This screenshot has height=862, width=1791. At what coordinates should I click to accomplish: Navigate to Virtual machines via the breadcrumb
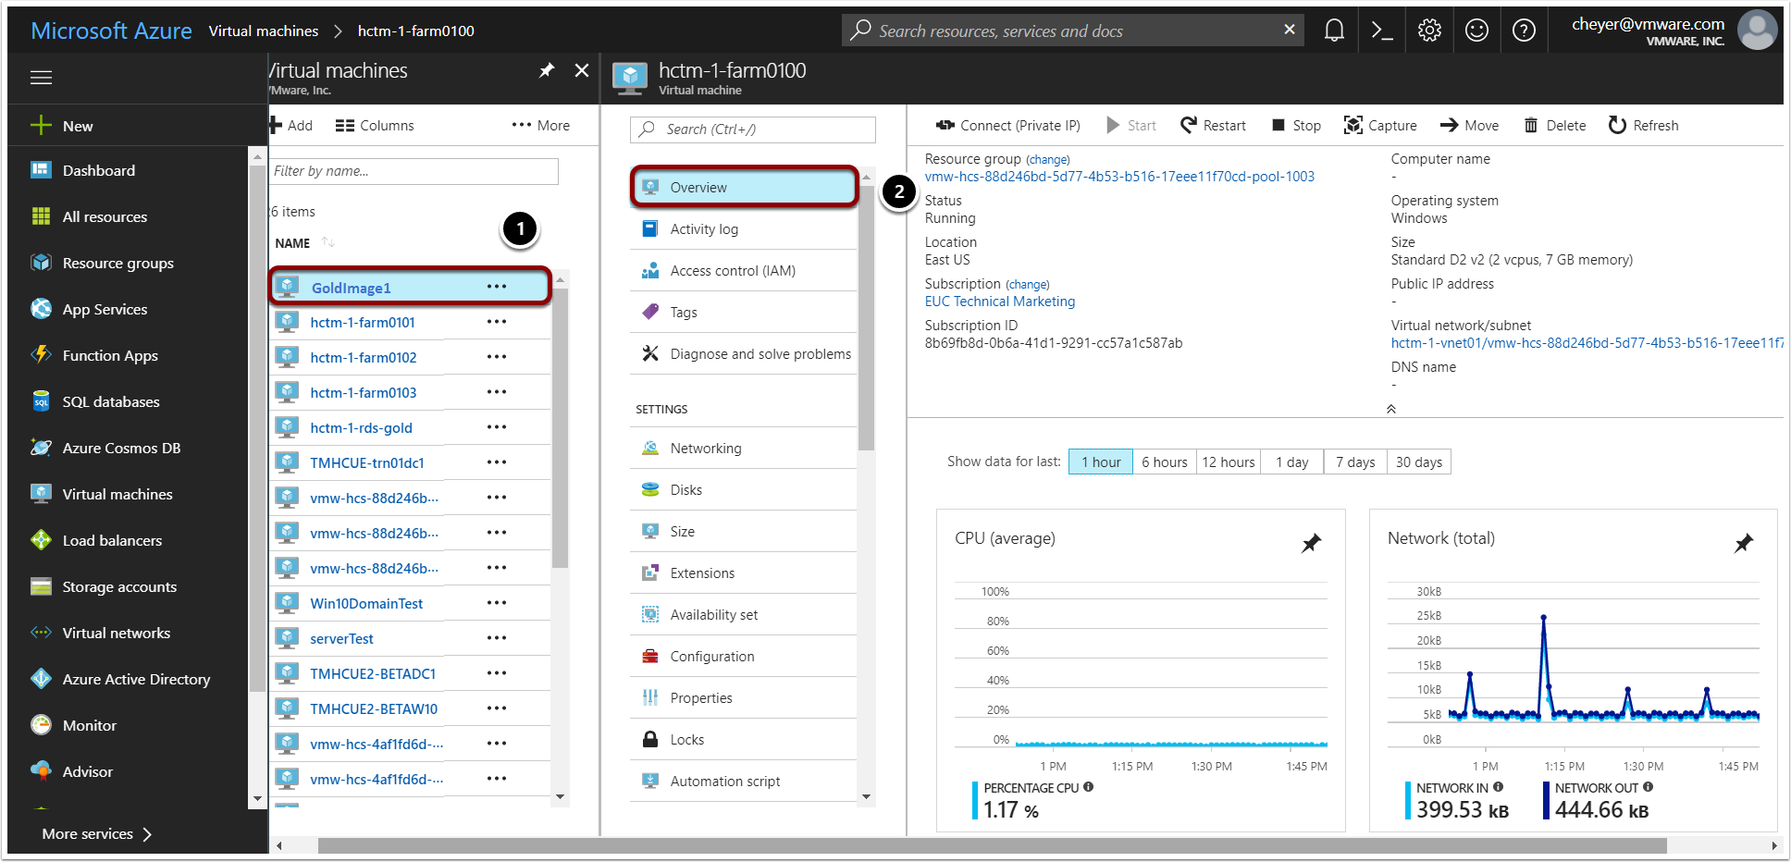[x=264, y=31]
